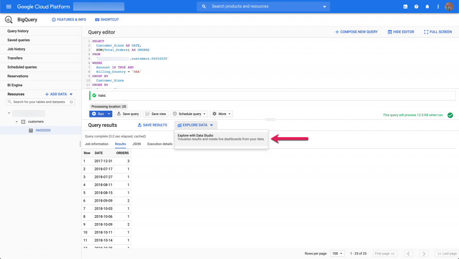Open the Shortcut link
Screen dimensions: 459x259
tap(107, 20)
